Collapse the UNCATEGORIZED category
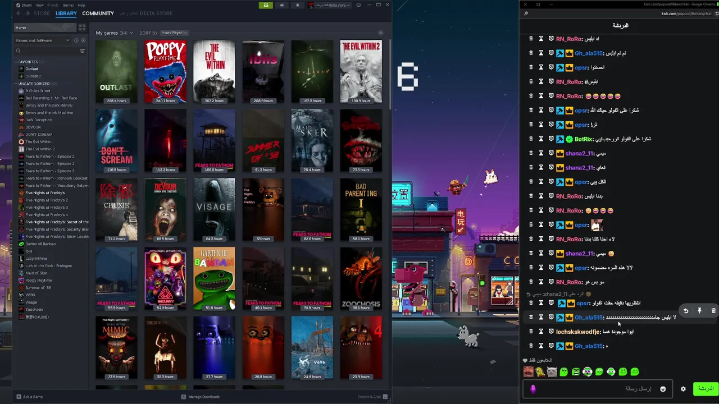This screenshot has height=404, width=719. [x=16, y=84]
